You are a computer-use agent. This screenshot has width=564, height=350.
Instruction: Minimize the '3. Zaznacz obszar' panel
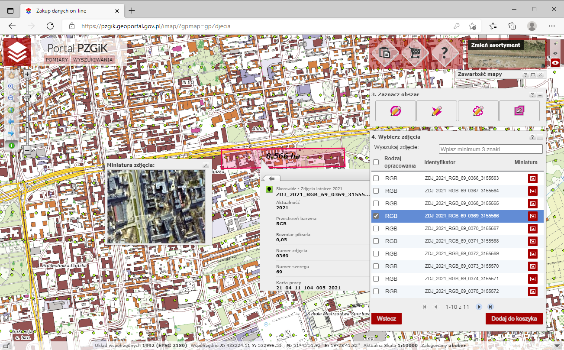[540, 95]
